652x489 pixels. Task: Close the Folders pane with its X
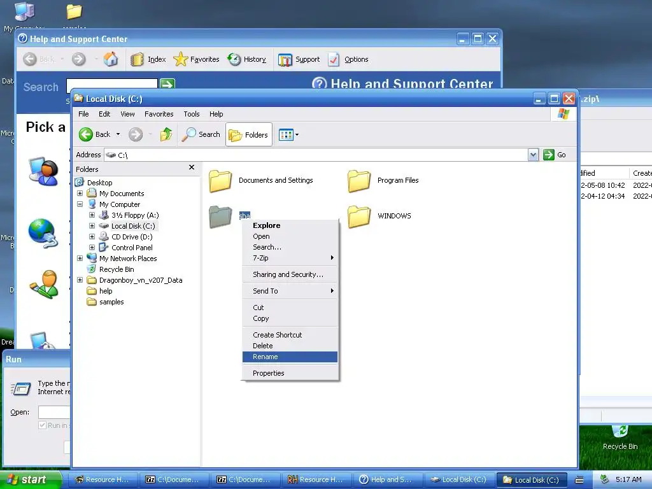(x=191, y=167)
